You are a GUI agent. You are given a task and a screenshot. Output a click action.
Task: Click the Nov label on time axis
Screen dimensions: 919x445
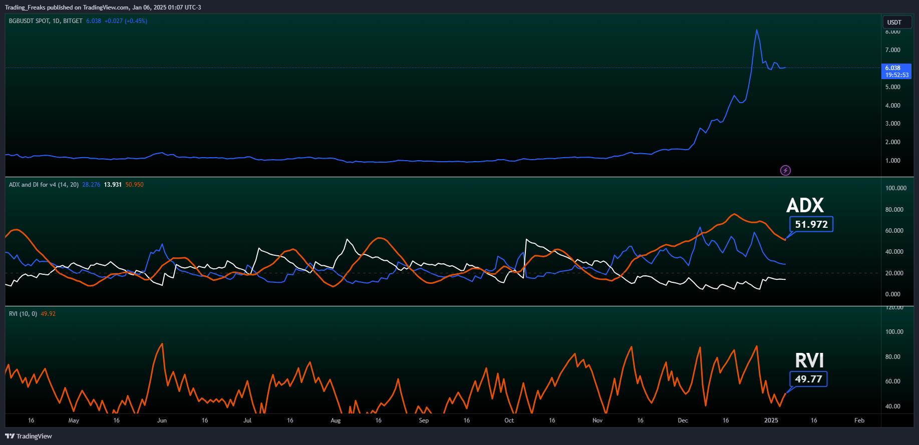click(597, 420)
